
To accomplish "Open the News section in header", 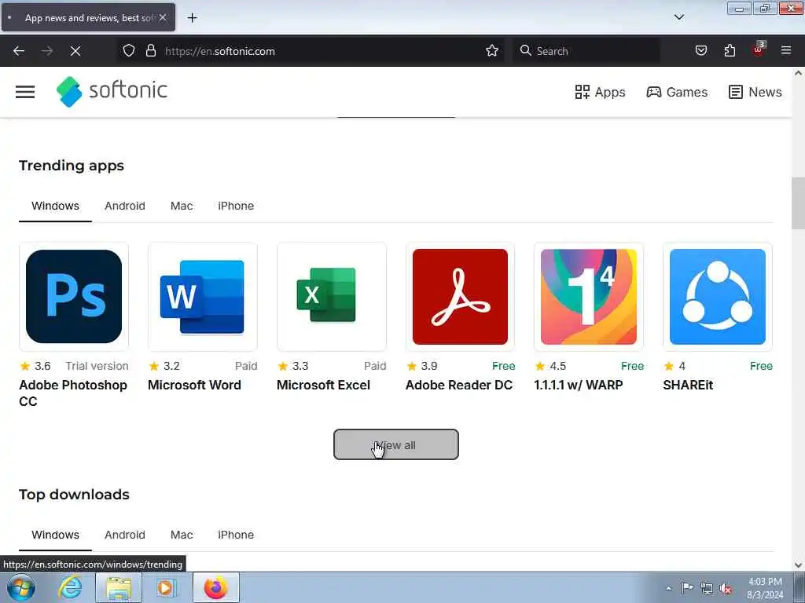I will 755,92.
